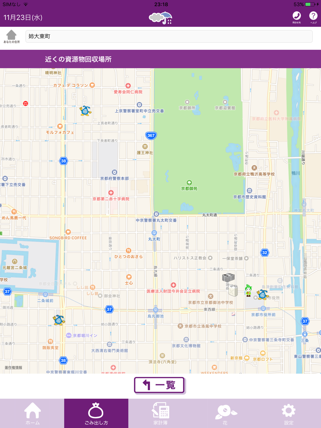Screen dimensions: 321x428
Task: Select the bundled newspapers collection marker
Action: [x=228, y=277]
